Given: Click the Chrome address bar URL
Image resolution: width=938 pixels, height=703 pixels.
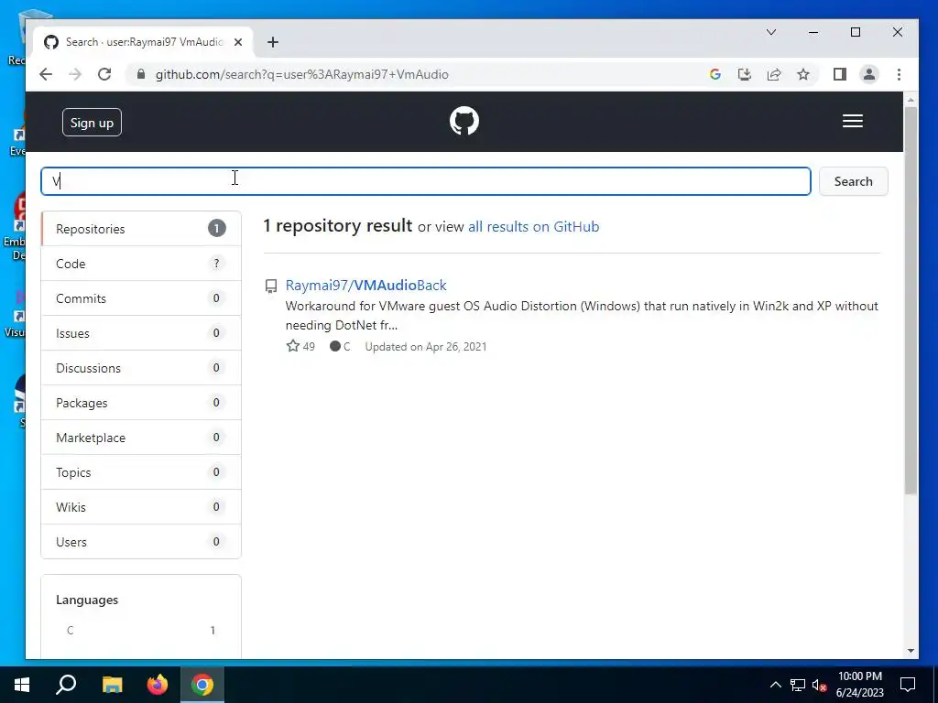Looking at the screenshot, I should [301, 74].
